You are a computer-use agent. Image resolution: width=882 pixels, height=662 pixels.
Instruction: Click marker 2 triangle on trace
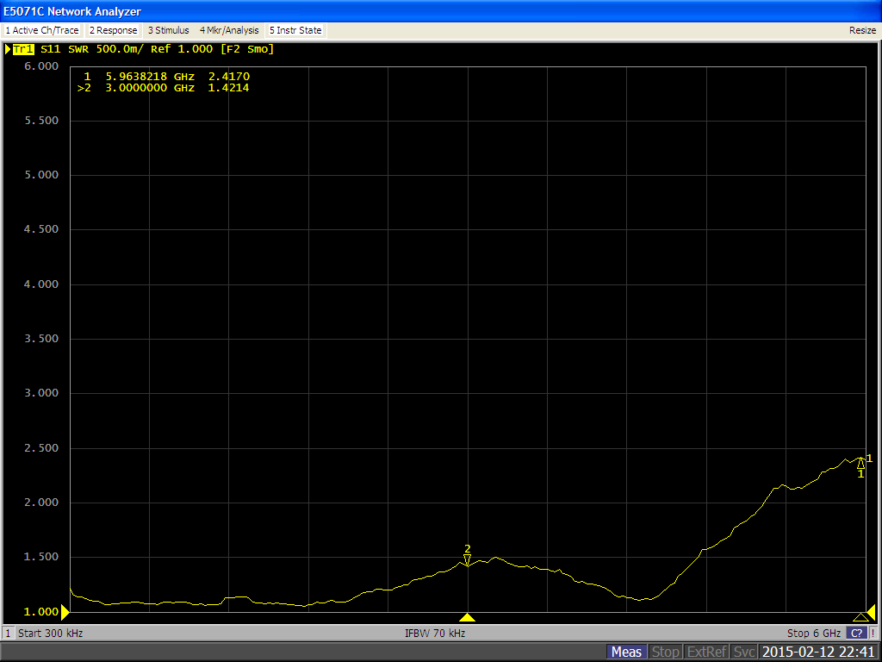pyautogui.click(x=468, y=560)
